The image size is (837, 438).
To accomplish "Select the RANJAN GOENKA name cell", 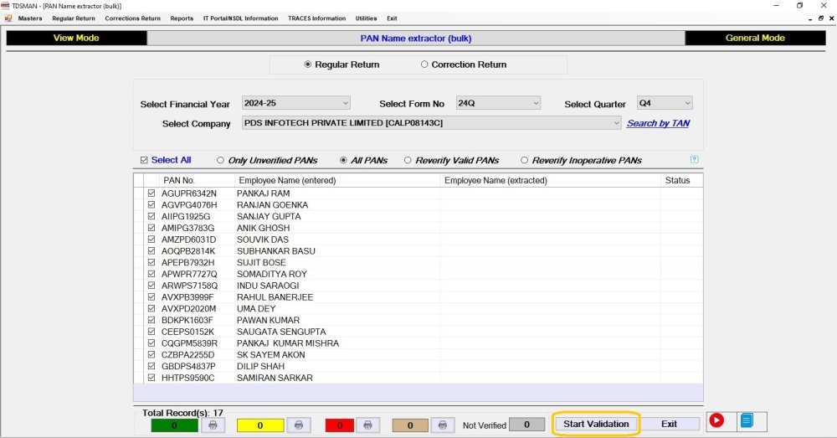I will (x=337, y=205).
